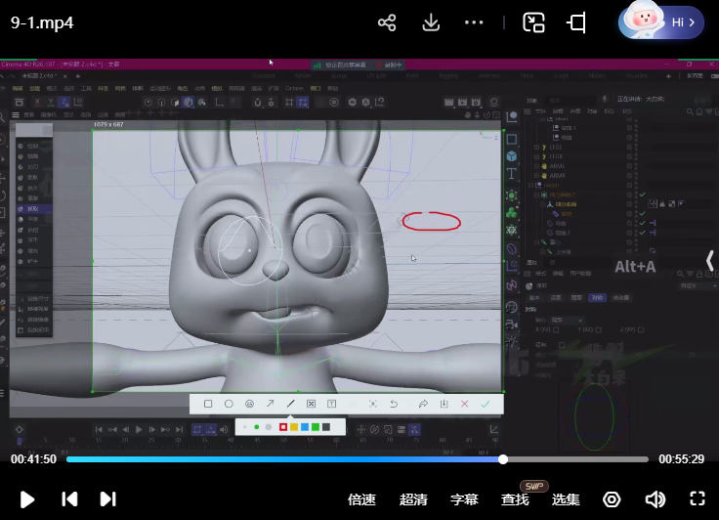Enter fullscreen mode
719x520 pixels.
tap(698, 499)
